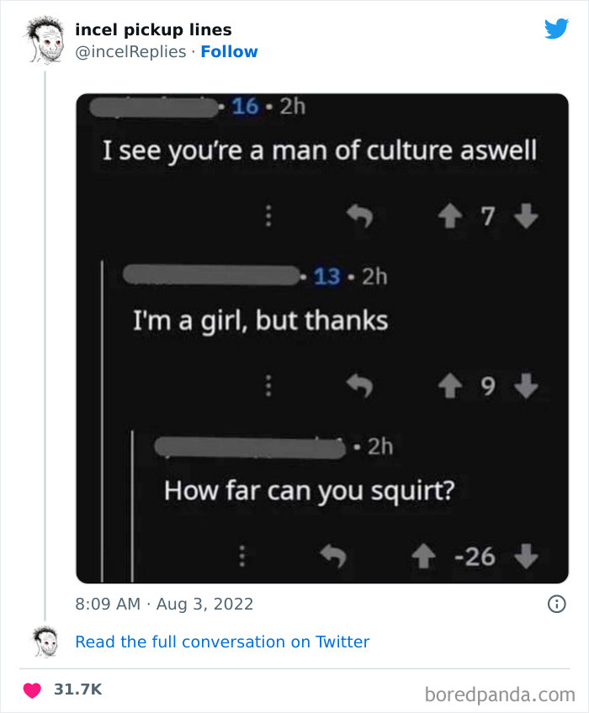589x713 pixels.
Task: Like the post with the heart icon
Action: (x=31, y=688)
